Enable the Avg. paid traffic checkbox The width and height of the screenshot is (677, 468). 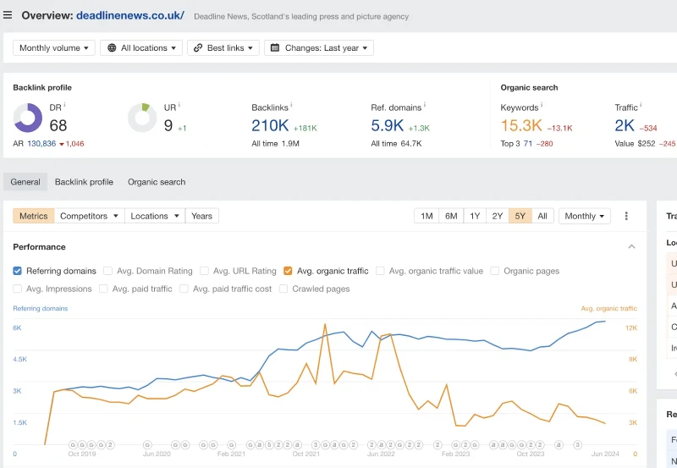point(103,289)
